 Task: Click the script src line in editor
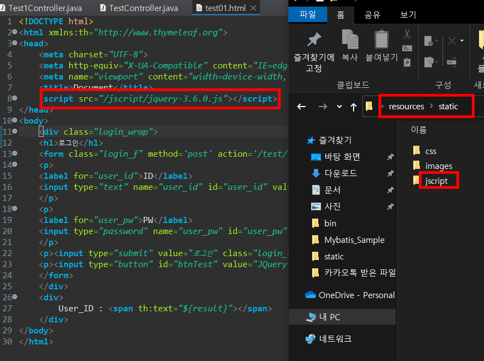click(x=158, y=99)
